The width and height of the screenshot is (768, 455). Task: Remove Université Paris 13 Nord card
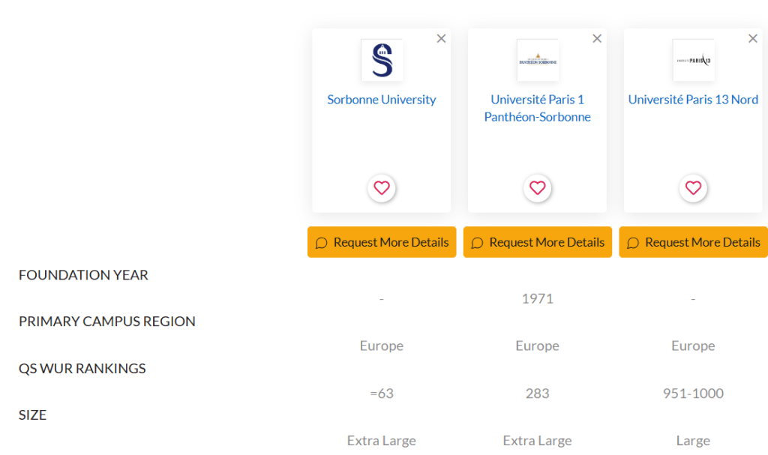(x=753, y=39)
